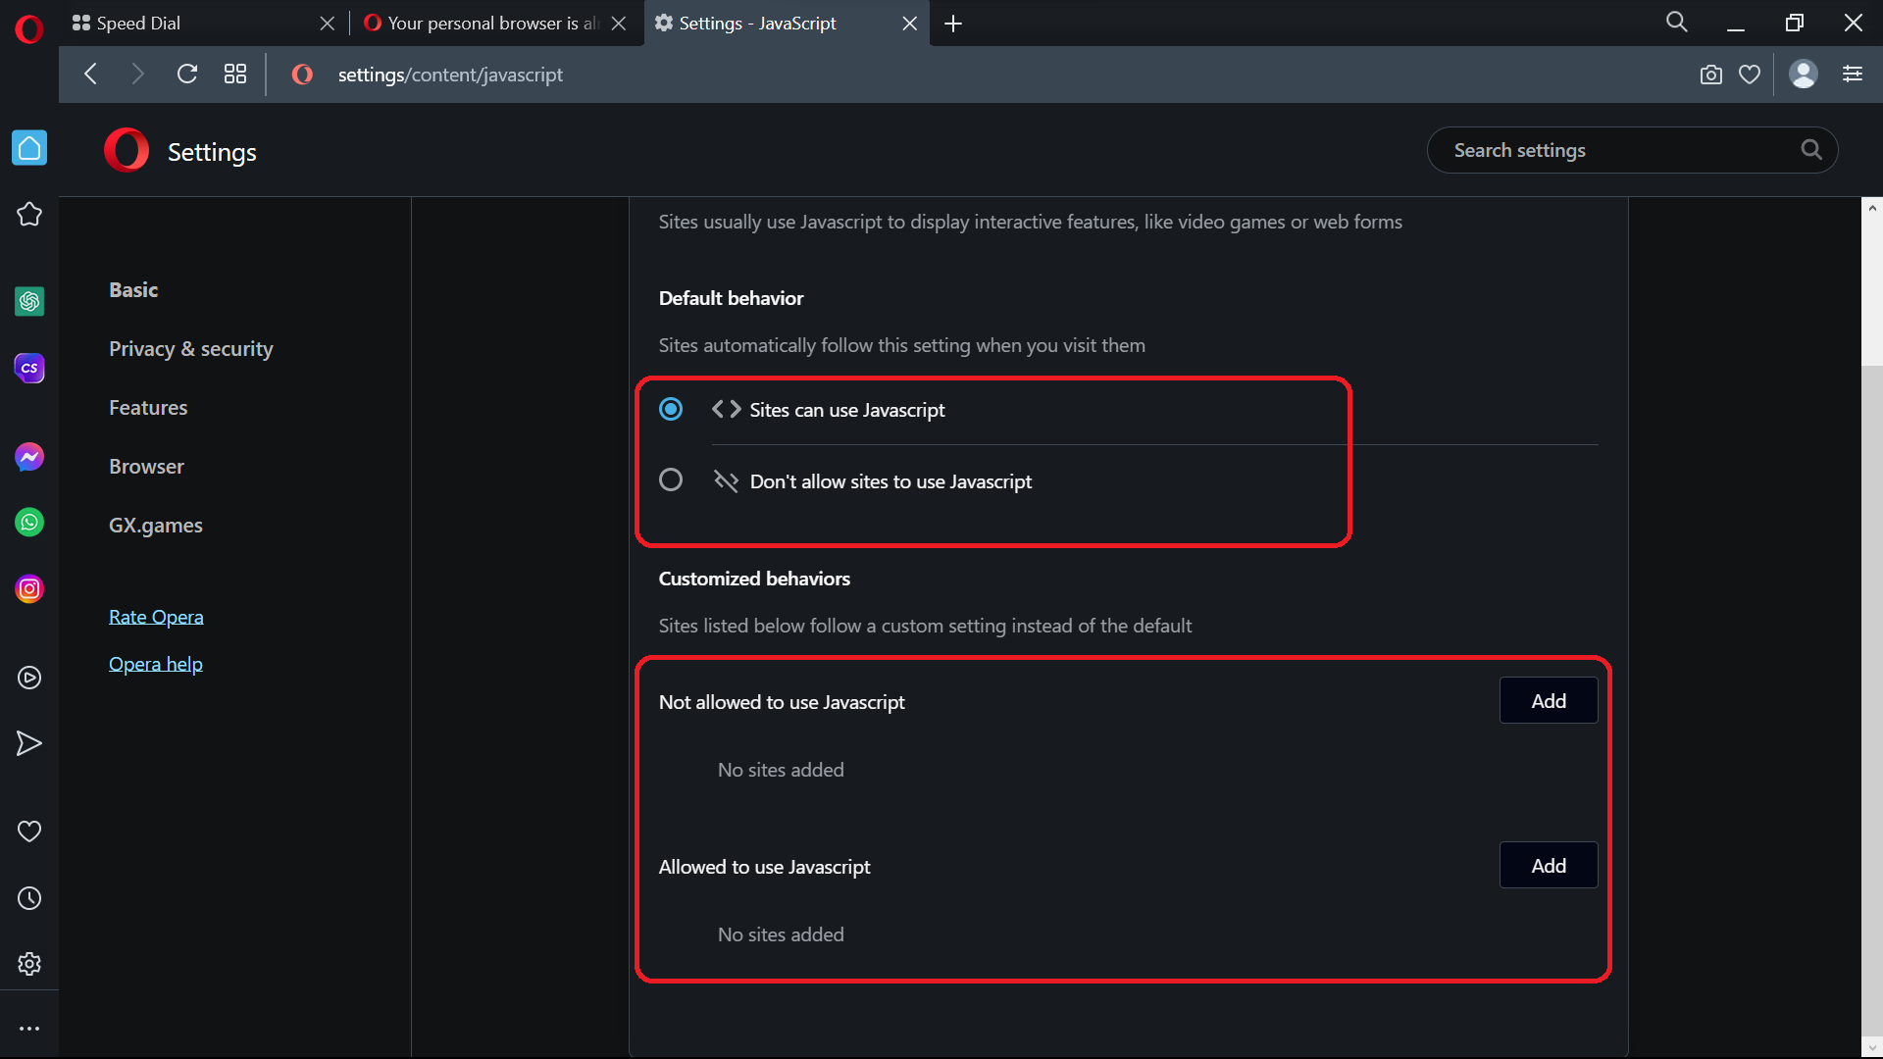The width and height of the screenshot is (1883, 1059).
Task: Open WhatsApp in the sidebar
Action: coord(29,523)
